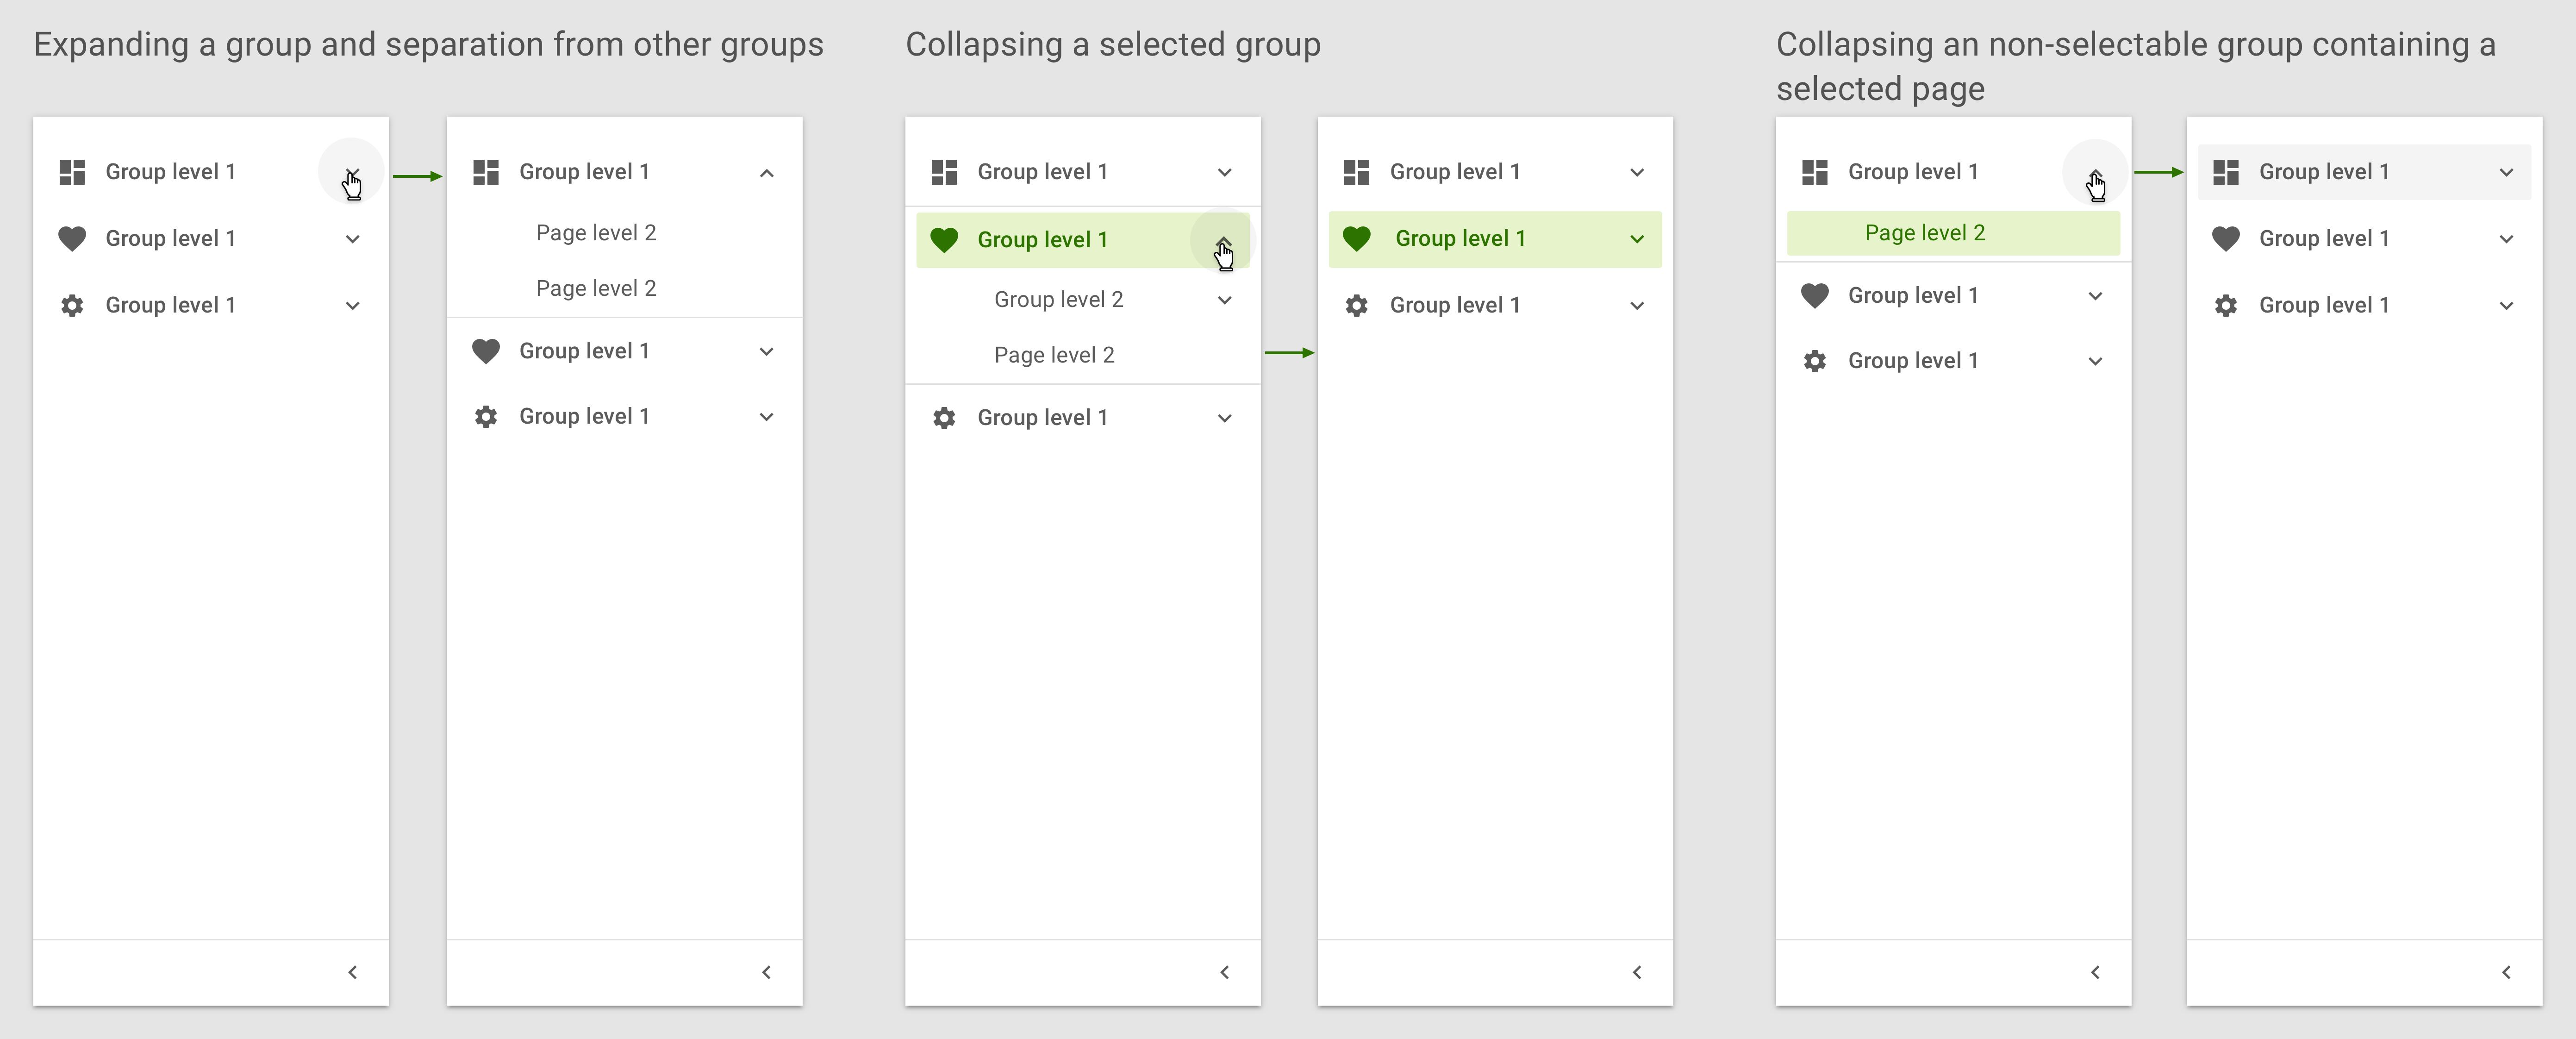The height and width of the screenshot is (1039, 2576).
Task: Expand heart group chevron in second panel
Action: (x=766, y=351)
